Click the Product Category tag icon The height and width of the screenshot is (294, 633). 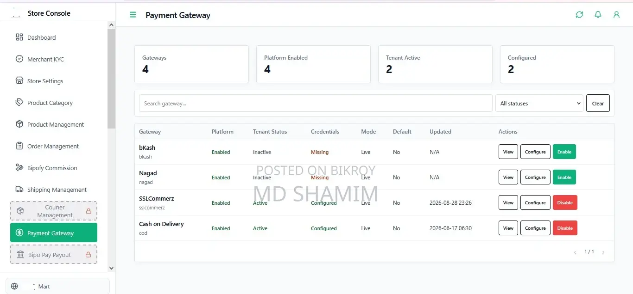(19, 102)
